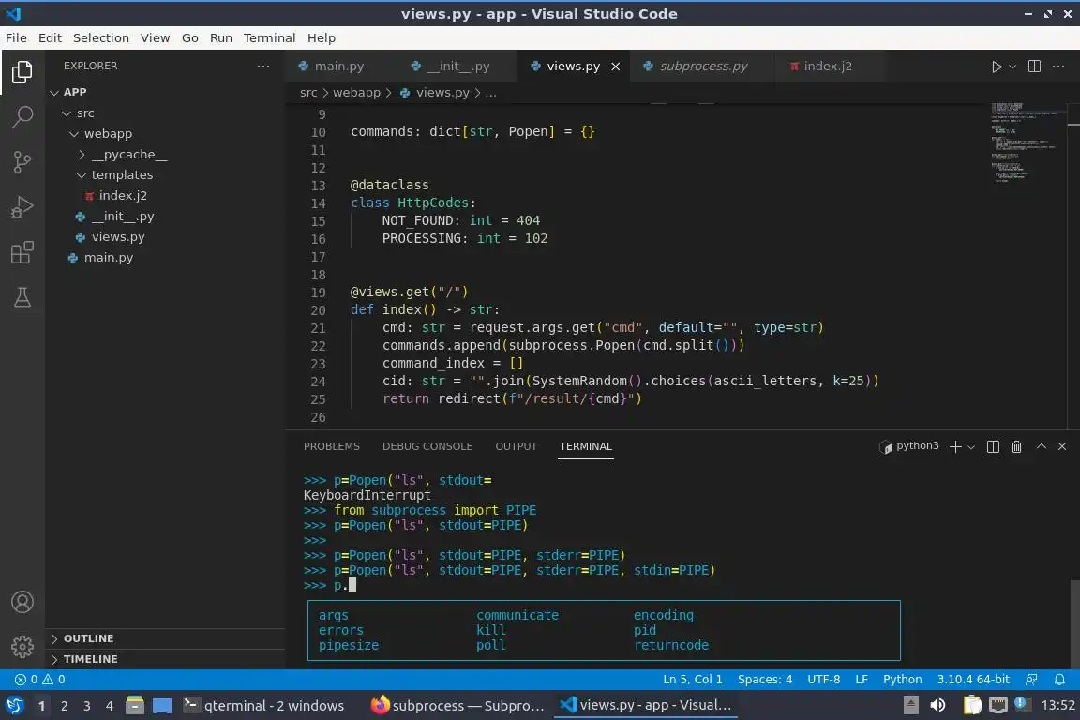Switch to workspace 2 in taskbar pager
Viewport: 1080px width, 720px height.
[64, 706]
